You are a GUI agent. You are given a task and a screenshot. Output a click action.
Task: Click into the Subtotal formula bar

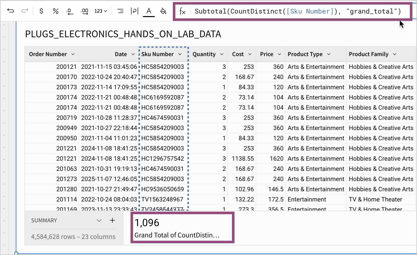tap(298, 11)
